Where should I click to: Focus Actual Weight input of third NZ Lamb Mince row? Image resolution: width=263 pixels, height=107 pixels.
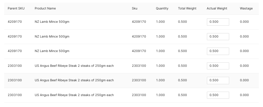pos(218,51)
